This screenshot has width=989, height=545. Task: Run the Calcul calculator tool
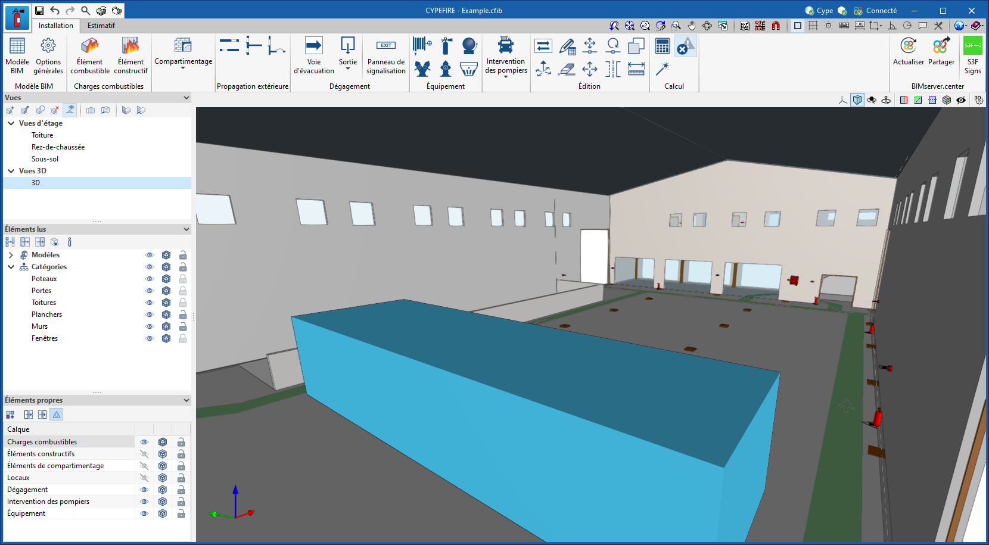pyautogui.click(x=663, y=46)
